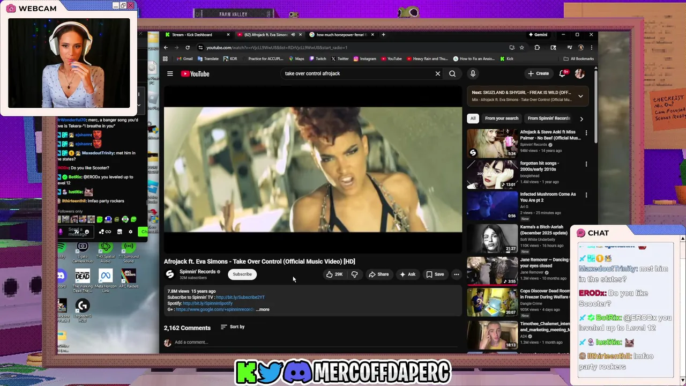
Task: Open Chrome three-dot menu
Action: (x=591, y=48)
